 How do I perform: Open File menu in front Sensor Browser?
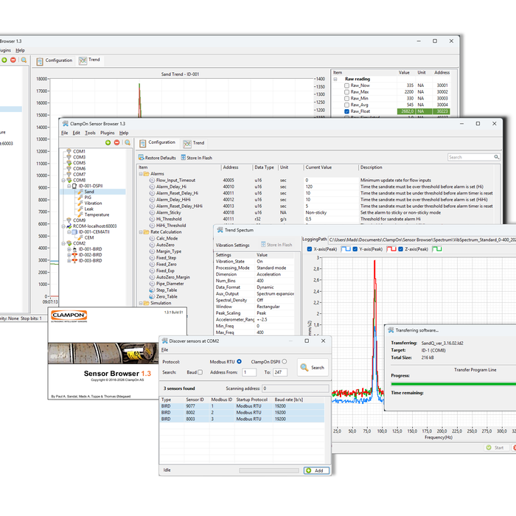click(x=65, y=133)
